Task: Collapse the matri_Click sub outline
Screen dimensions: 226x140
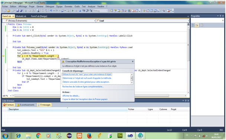Action: (x=7, y=36)
